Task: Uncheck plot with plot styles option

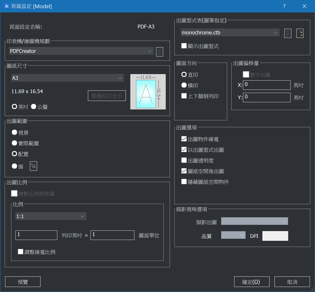Action: tap(184, 149)
